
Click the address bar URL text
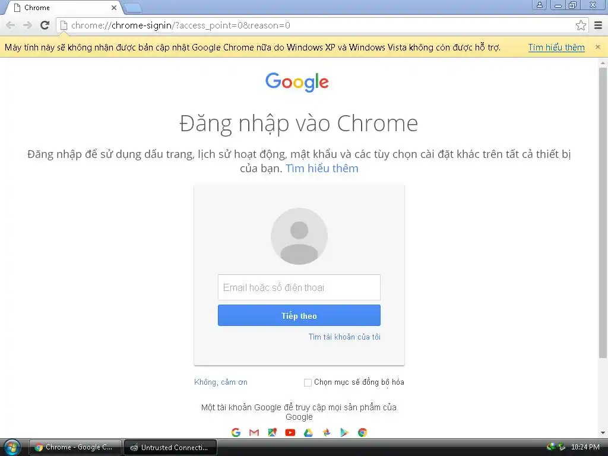(x=180, y=25)
